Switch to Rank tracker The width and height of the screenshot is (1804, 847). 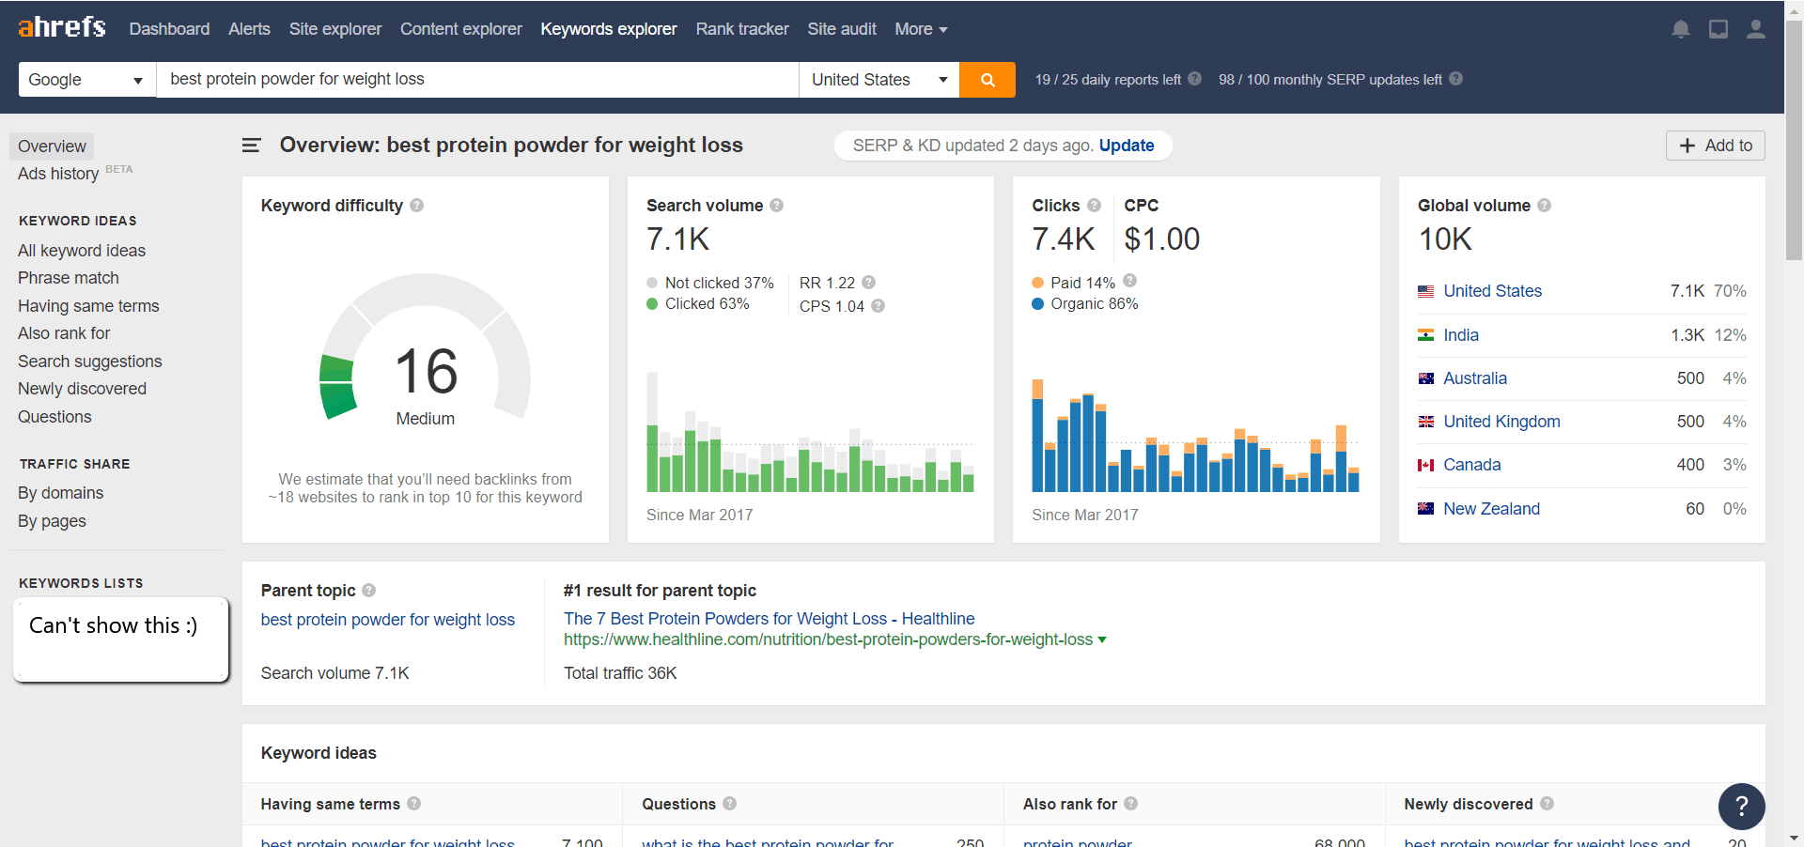[742, 29]
